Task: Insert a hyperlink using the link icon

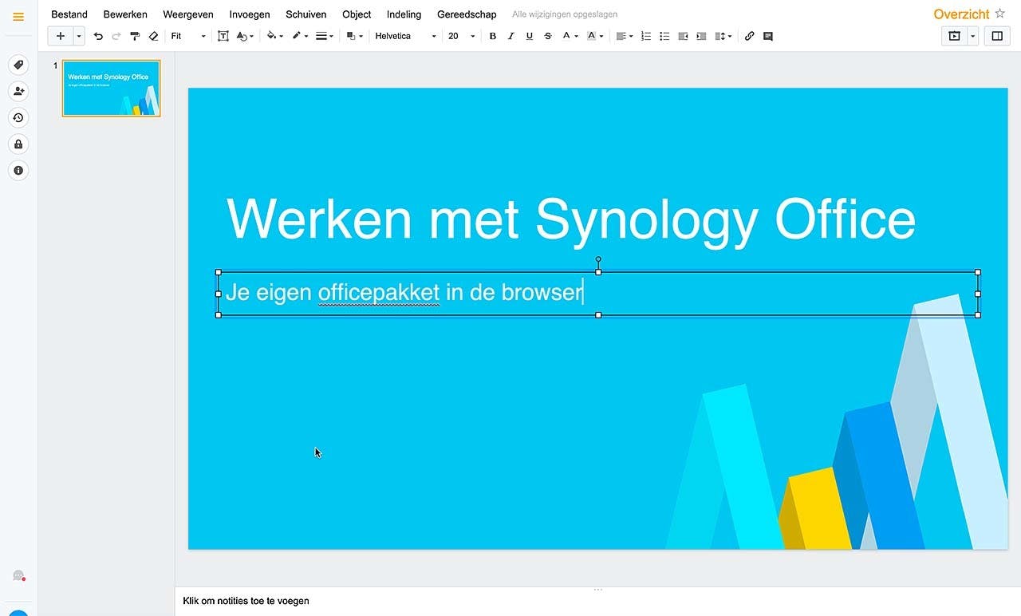Action: (749, 36)
